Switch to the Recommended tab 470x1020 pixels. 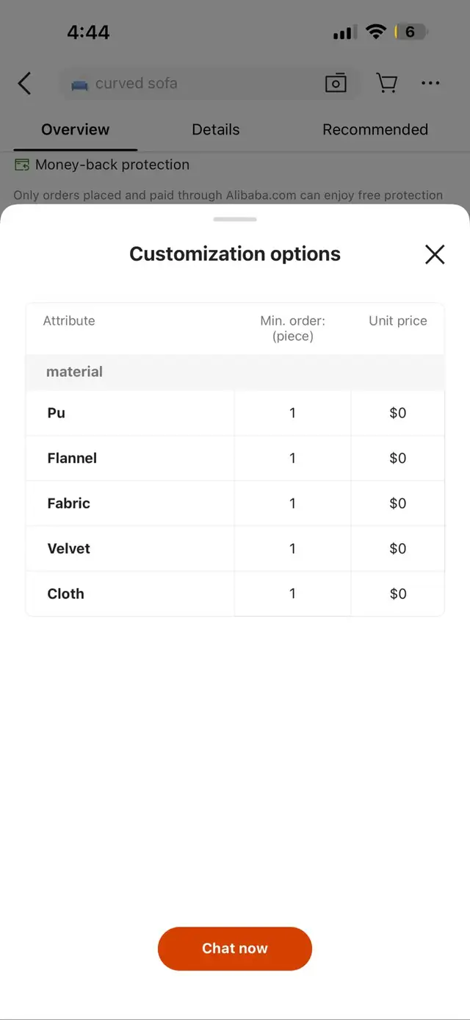(x=375, y=130)
